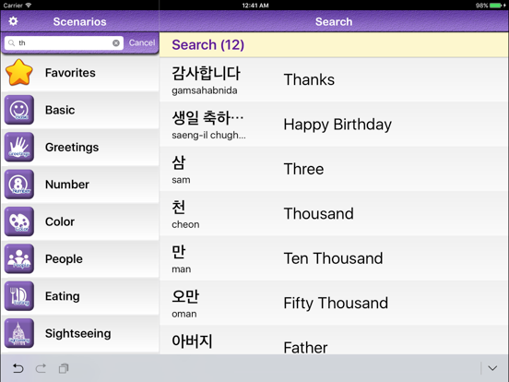Viewport: 509px width, 382px height.
Task: Play the 'Thousand' result
Action: point(318,214)
